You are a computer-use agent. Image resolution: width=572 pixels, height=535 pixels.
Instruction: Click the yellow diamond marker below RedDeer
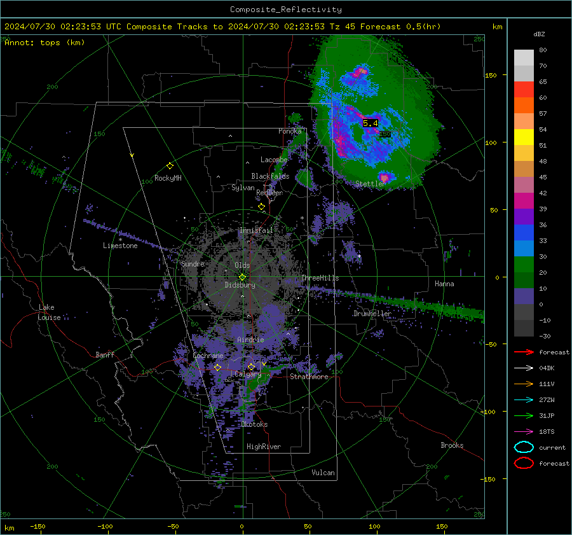point(261,207)
